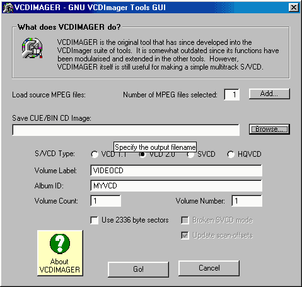302x287 pixels.
Task: Click the 'What does VCDIMAGER do?' heading
Action: (x=69, y=27)
